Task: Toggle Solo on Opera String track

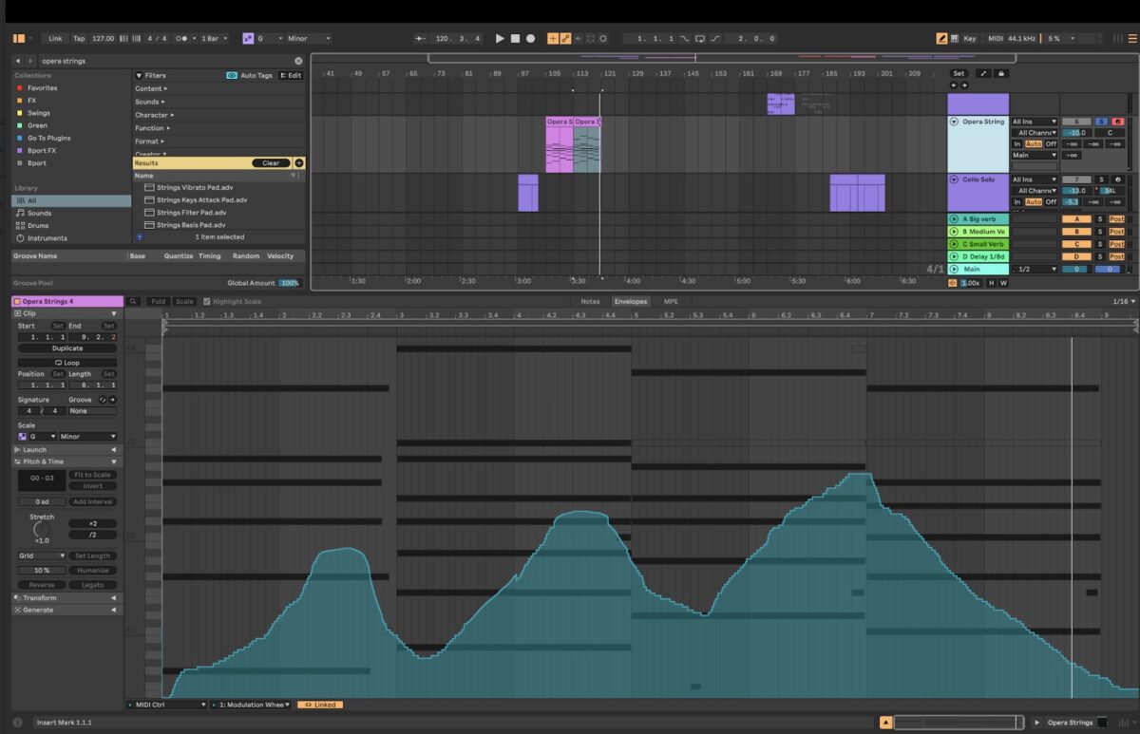Action: 1101,122
